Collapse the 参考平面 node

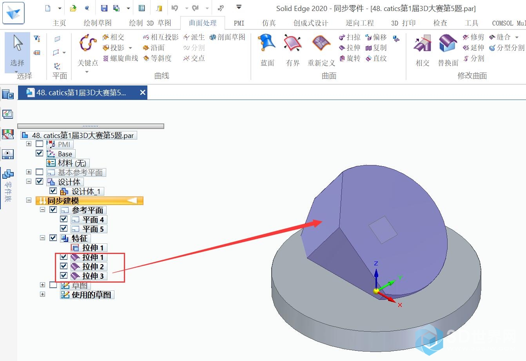pos(43,210)
